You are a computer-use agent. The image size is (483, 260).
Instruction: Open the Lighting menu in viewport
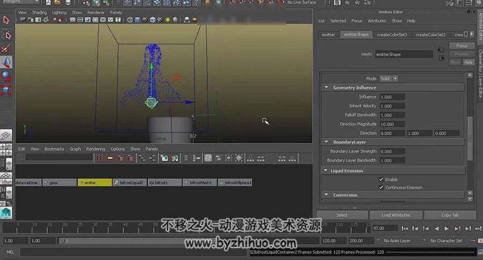point(59,13)
